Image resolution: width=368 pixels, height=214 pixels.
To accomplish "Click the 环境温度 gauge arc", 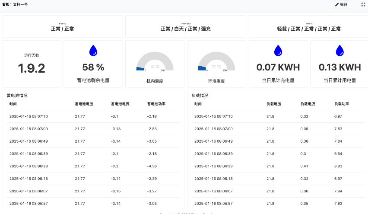I will pyautogui.click(x=216, y=61).
